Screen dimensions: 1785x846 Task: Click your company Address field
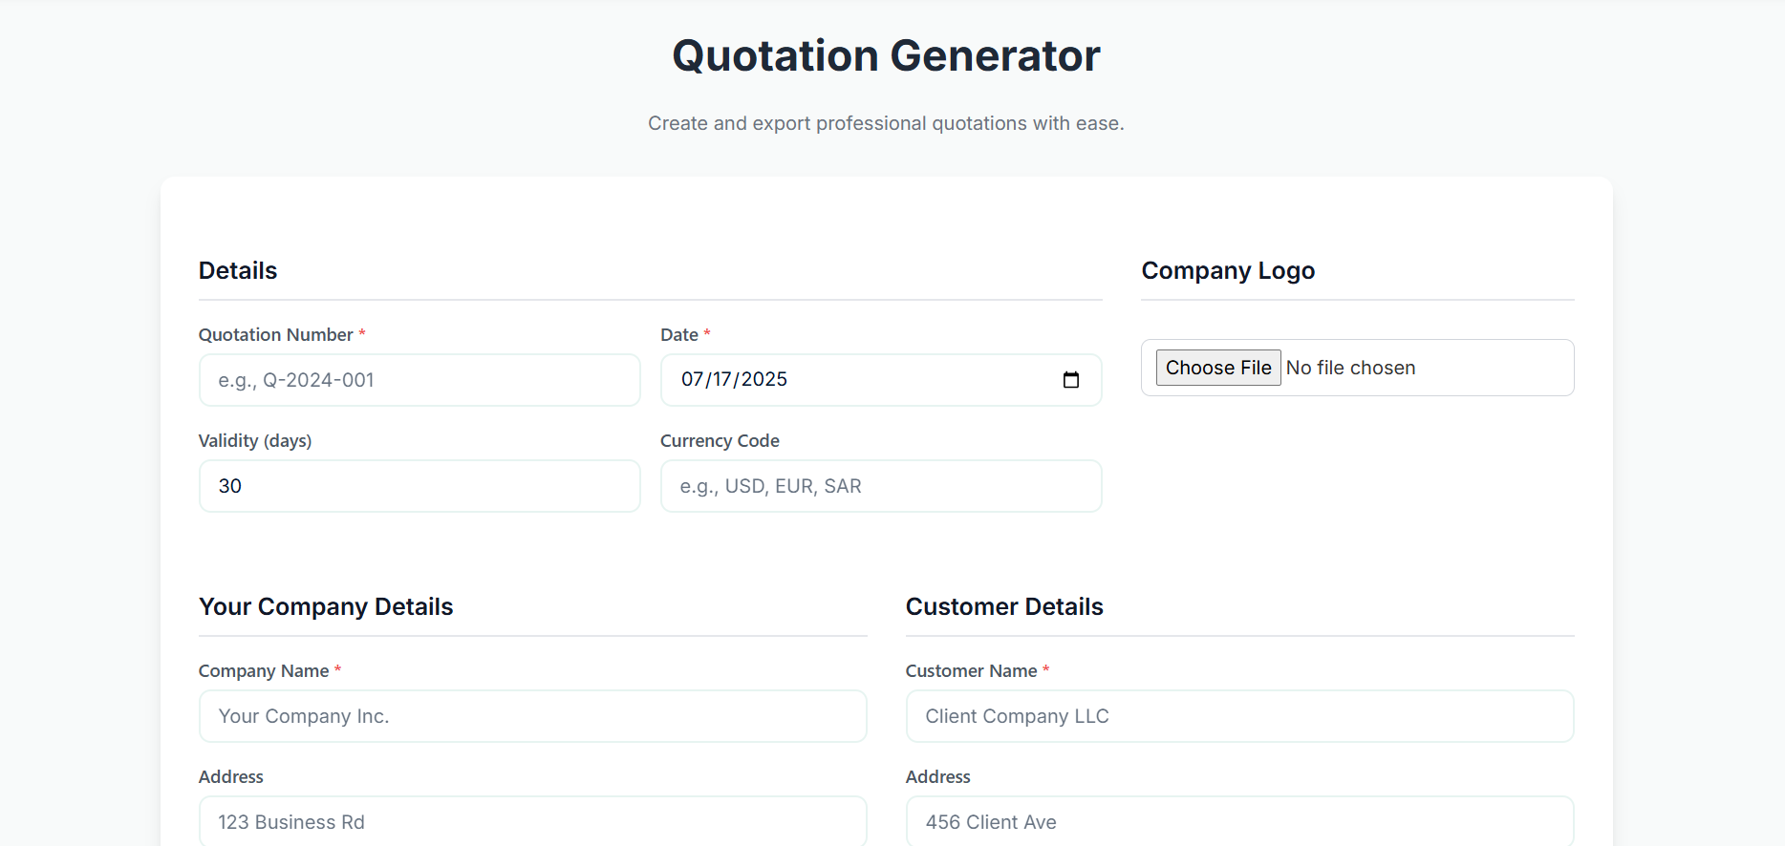[x=532, y=821]
